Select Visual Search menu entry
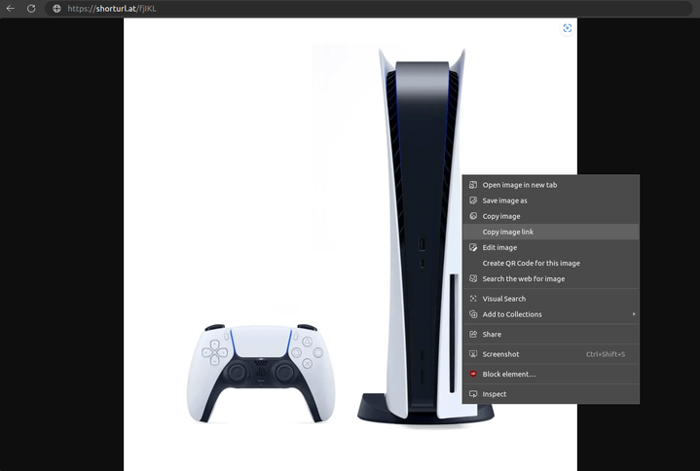 (x=551, y=299)
